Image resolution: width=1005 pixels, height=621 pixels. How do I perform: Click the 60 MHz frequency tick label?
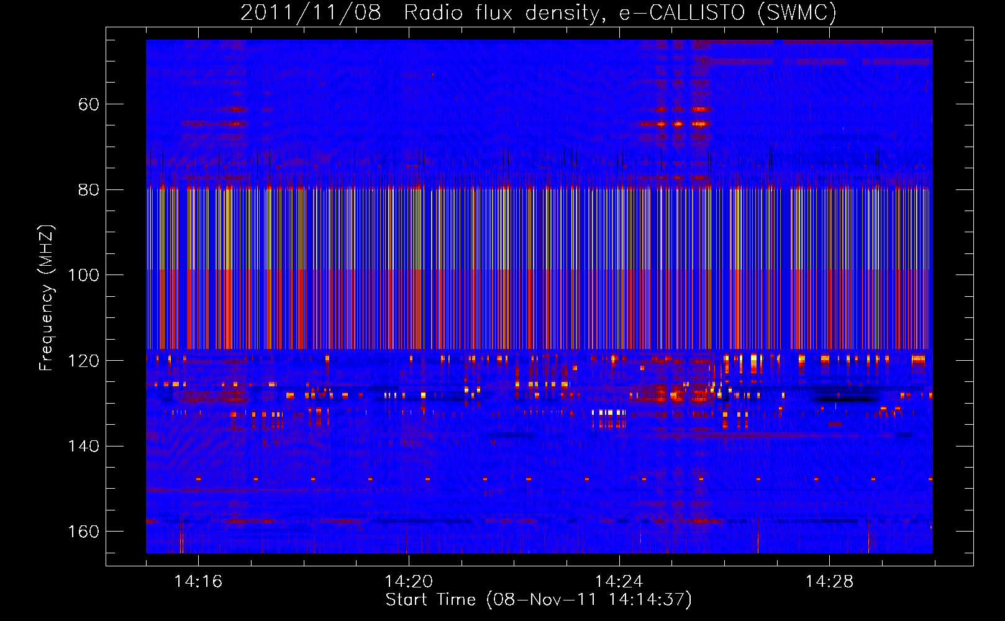88,104
